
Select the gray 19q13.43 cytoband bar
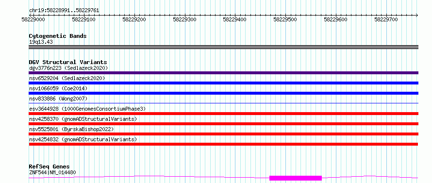223,47
